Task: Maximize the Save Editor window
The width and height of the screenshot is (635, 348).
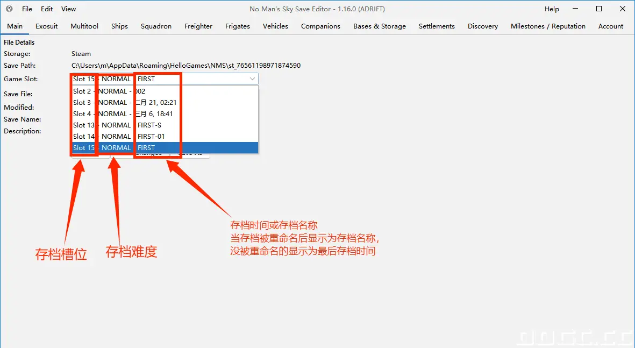Action: click(599, 9)
